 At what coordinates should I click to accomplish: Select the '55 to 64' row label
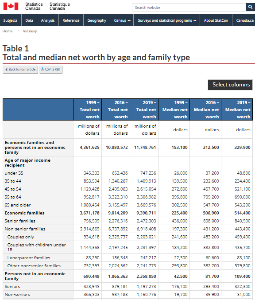pos(13,197)
